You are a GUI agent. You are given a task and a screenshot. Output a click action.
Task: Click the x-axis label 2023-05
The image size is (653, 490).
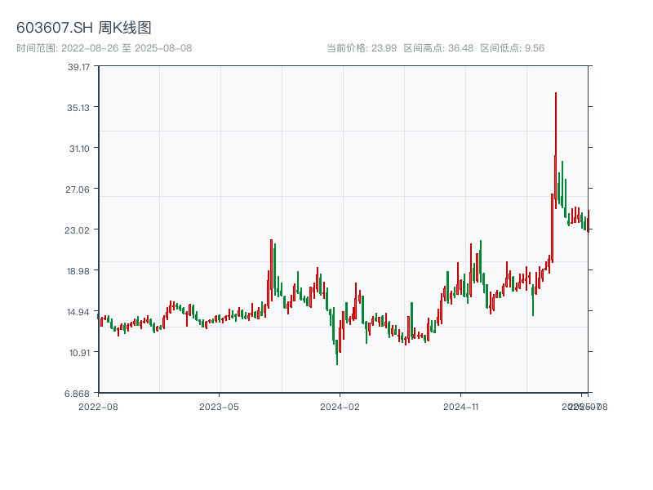tap(219, 407)
